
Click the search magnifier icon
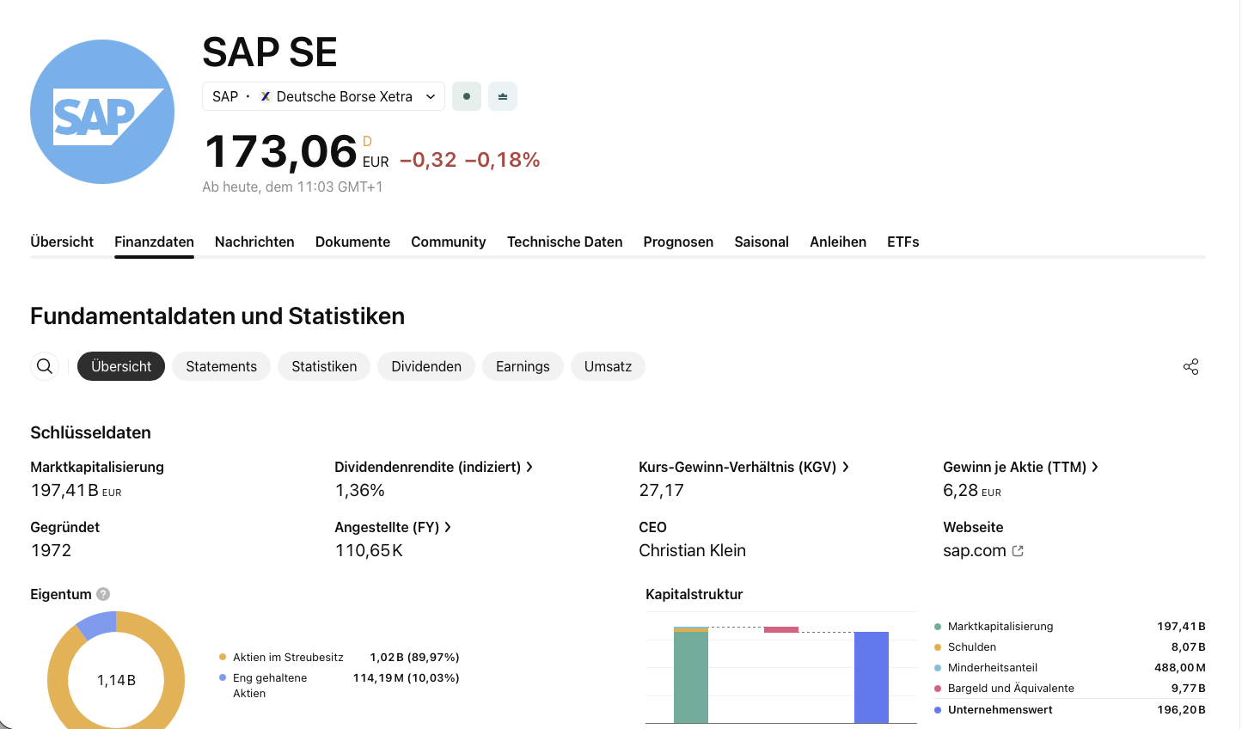44,366
